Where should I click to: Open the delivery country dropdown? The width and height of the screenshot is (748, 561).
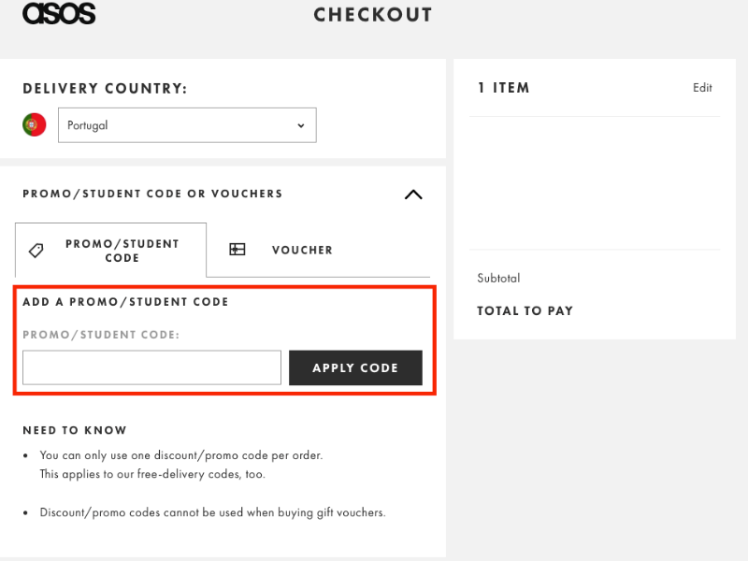187,125
